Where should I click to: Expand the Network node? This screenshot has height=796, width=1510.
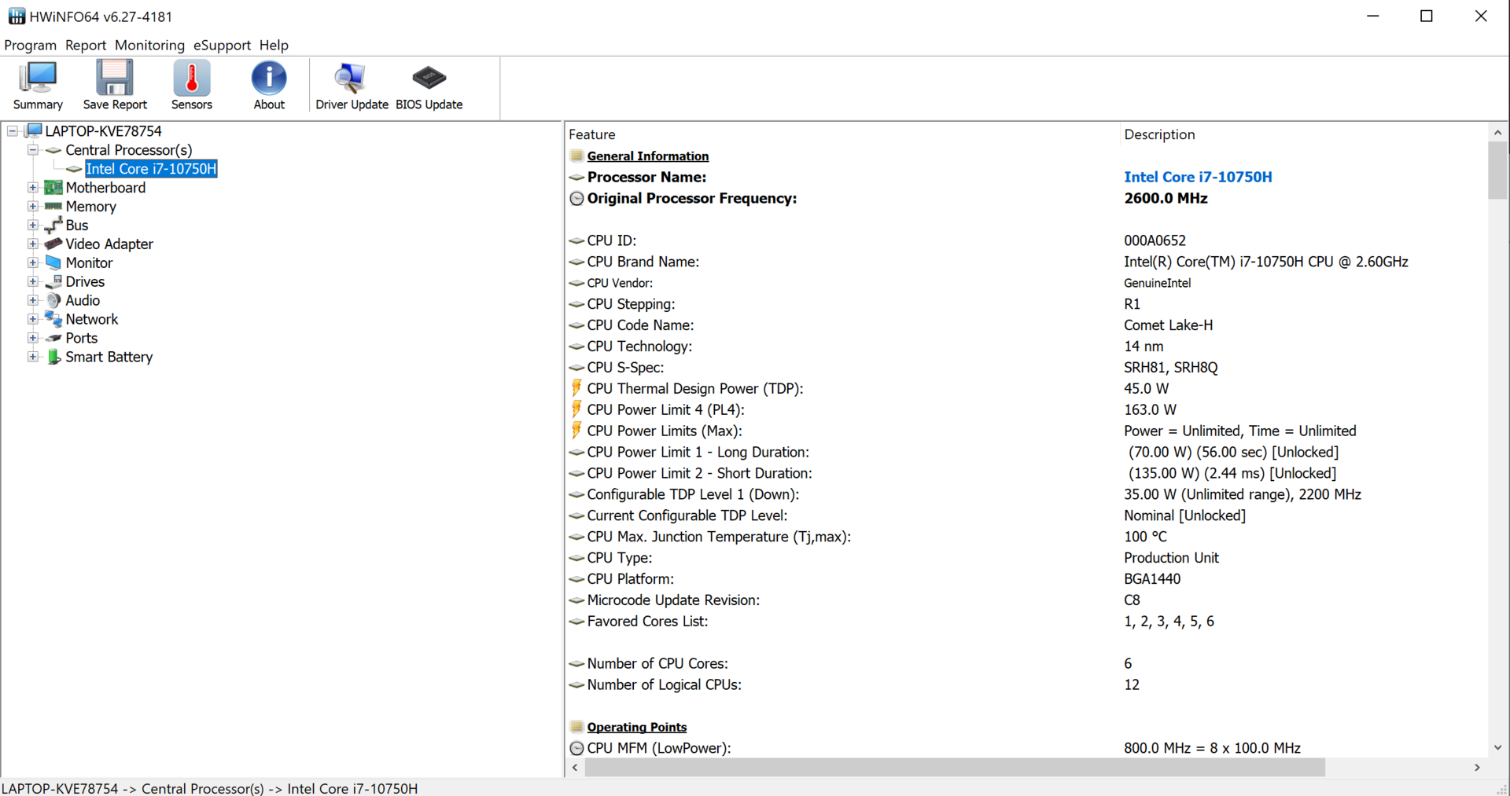pyautogui.click(x=33, y=320)
